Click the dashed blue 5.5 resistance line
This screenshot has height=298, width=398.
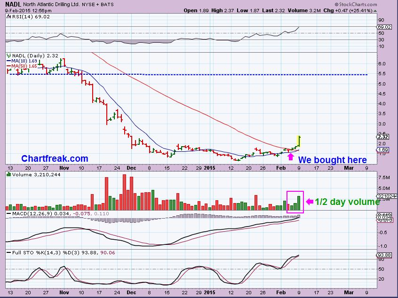(188, 74)
